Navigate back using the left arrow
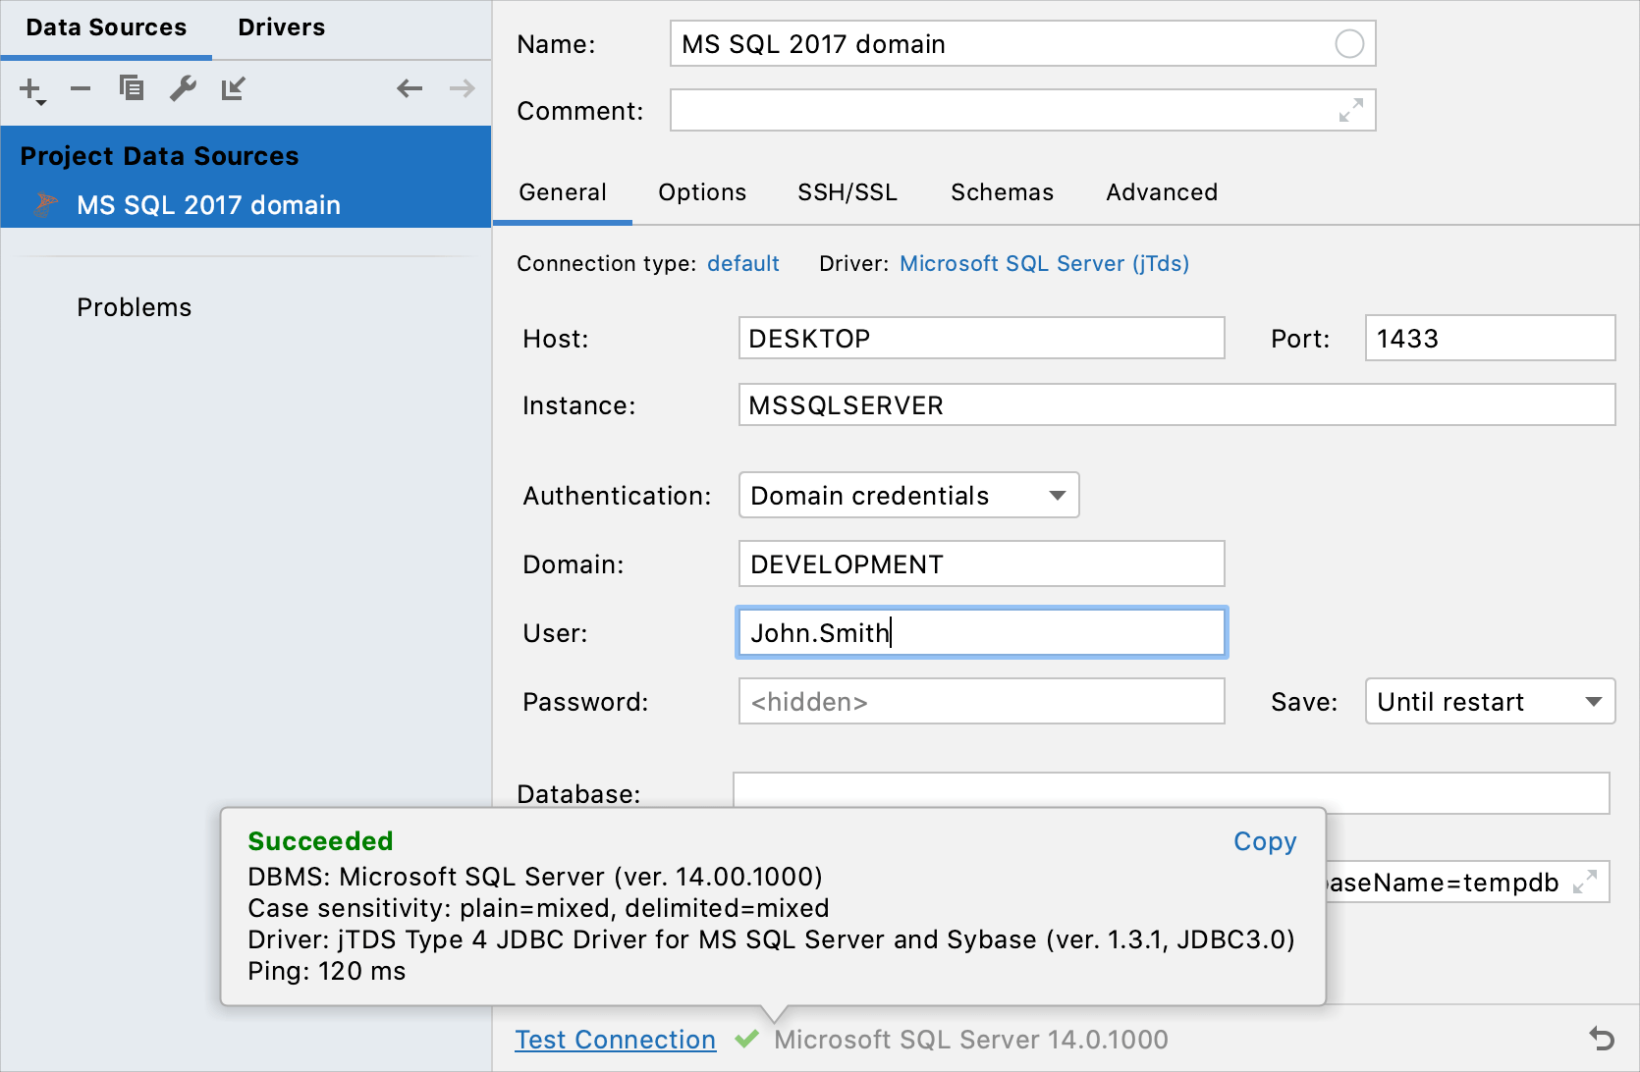Viewport: 1640px width, 1072px height. pos(409,88)
